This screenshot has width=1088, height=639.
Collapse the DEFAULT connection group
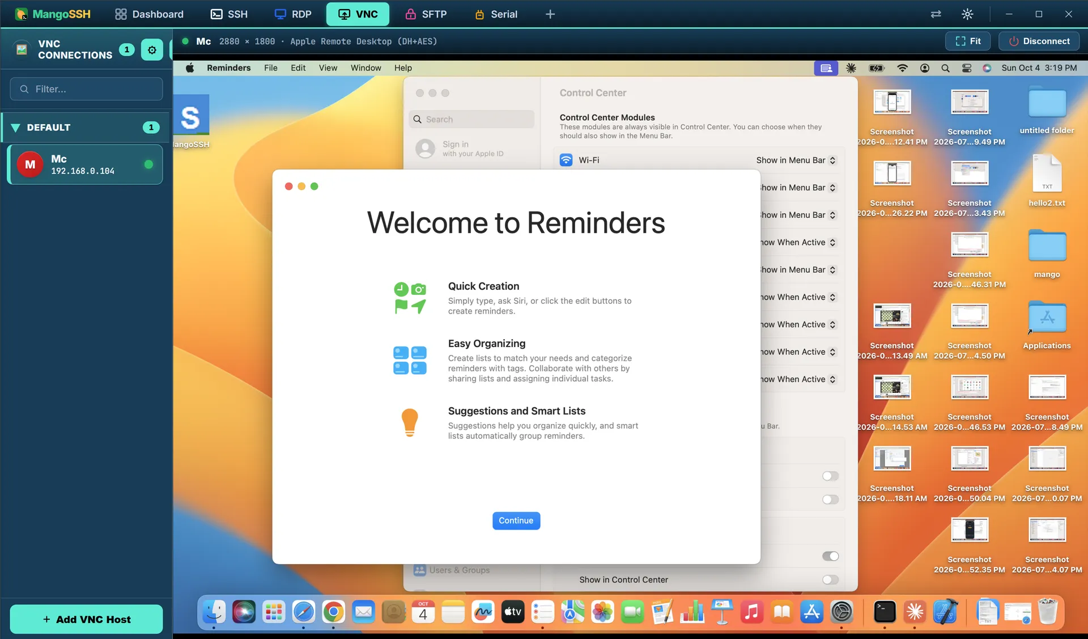coord(86,128)
